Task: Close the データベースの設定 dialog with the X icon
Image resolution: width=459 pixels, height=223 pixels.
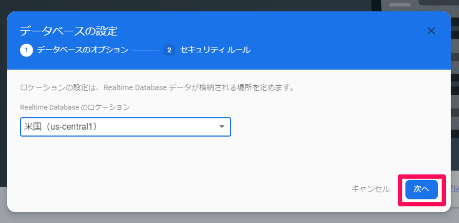Action: pyautogui.click(x=431, y=31)
